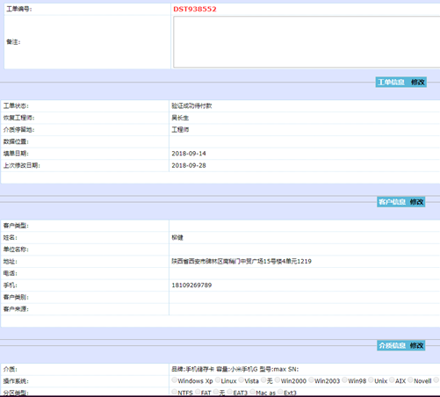Choose the Vista operating system option
Viewport: 440px width, 397px height.
(242, 380)
